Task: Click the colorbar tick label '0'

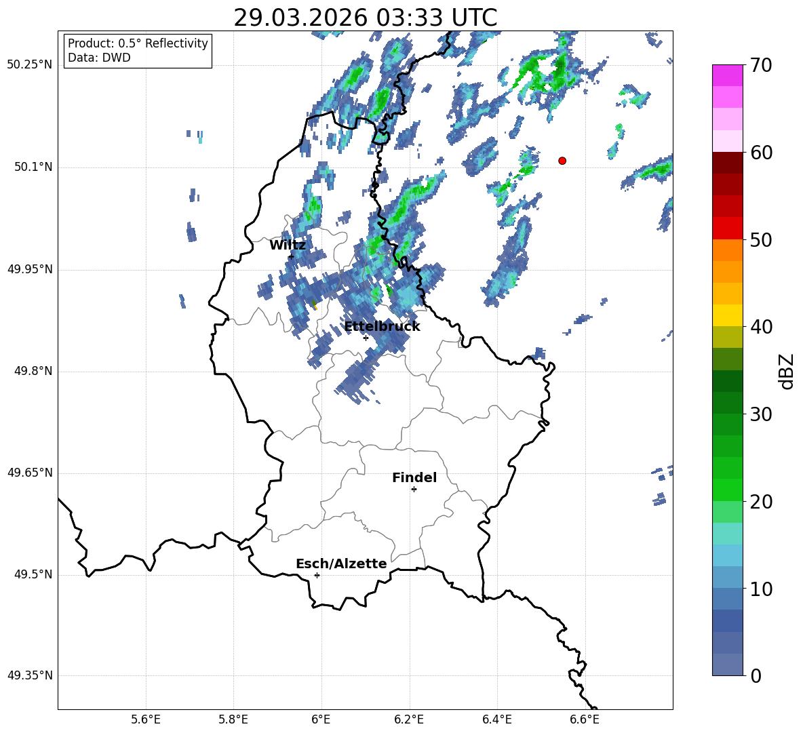Action: 756,676
